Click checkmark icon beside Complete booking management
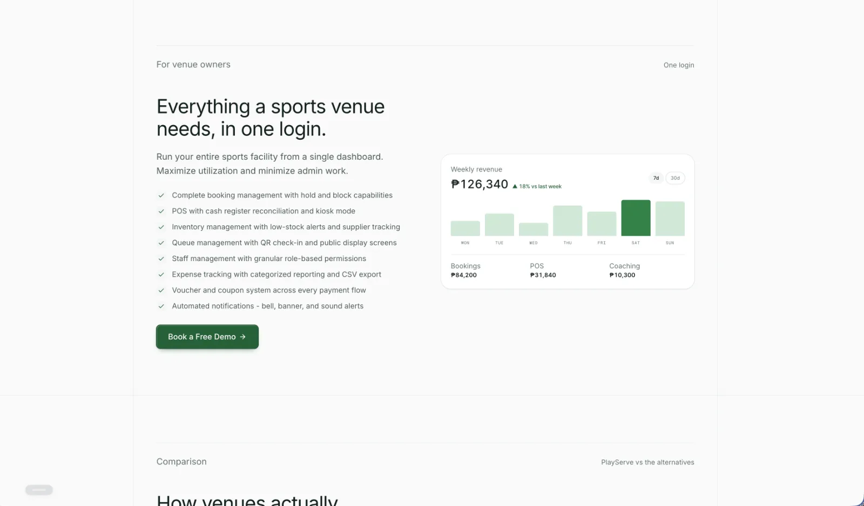 pos(161,195)
